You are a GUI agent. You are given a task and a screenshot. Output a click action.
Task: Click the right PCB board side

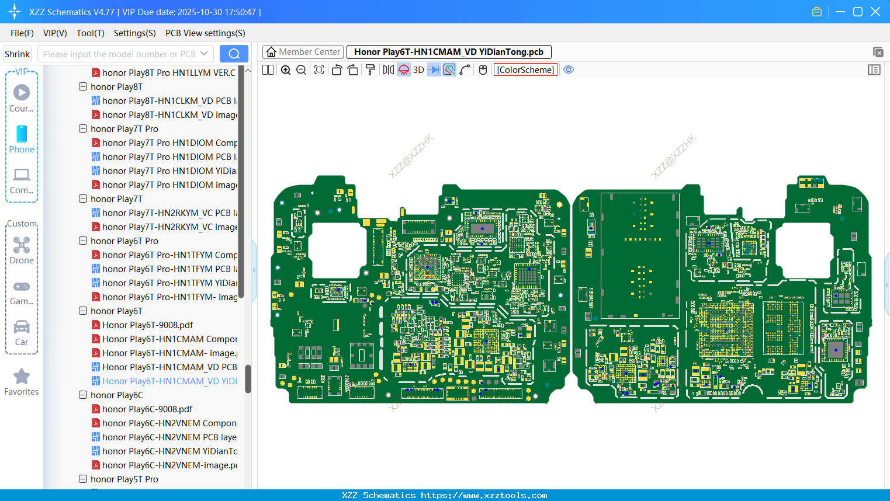[x=722, y=290]
